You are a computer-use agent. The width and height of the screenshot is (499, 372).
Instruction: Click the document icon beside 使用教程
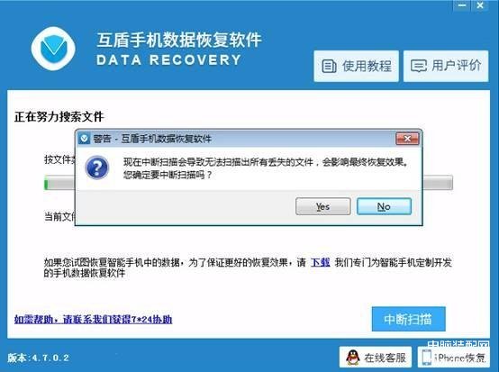pos(329,66)
